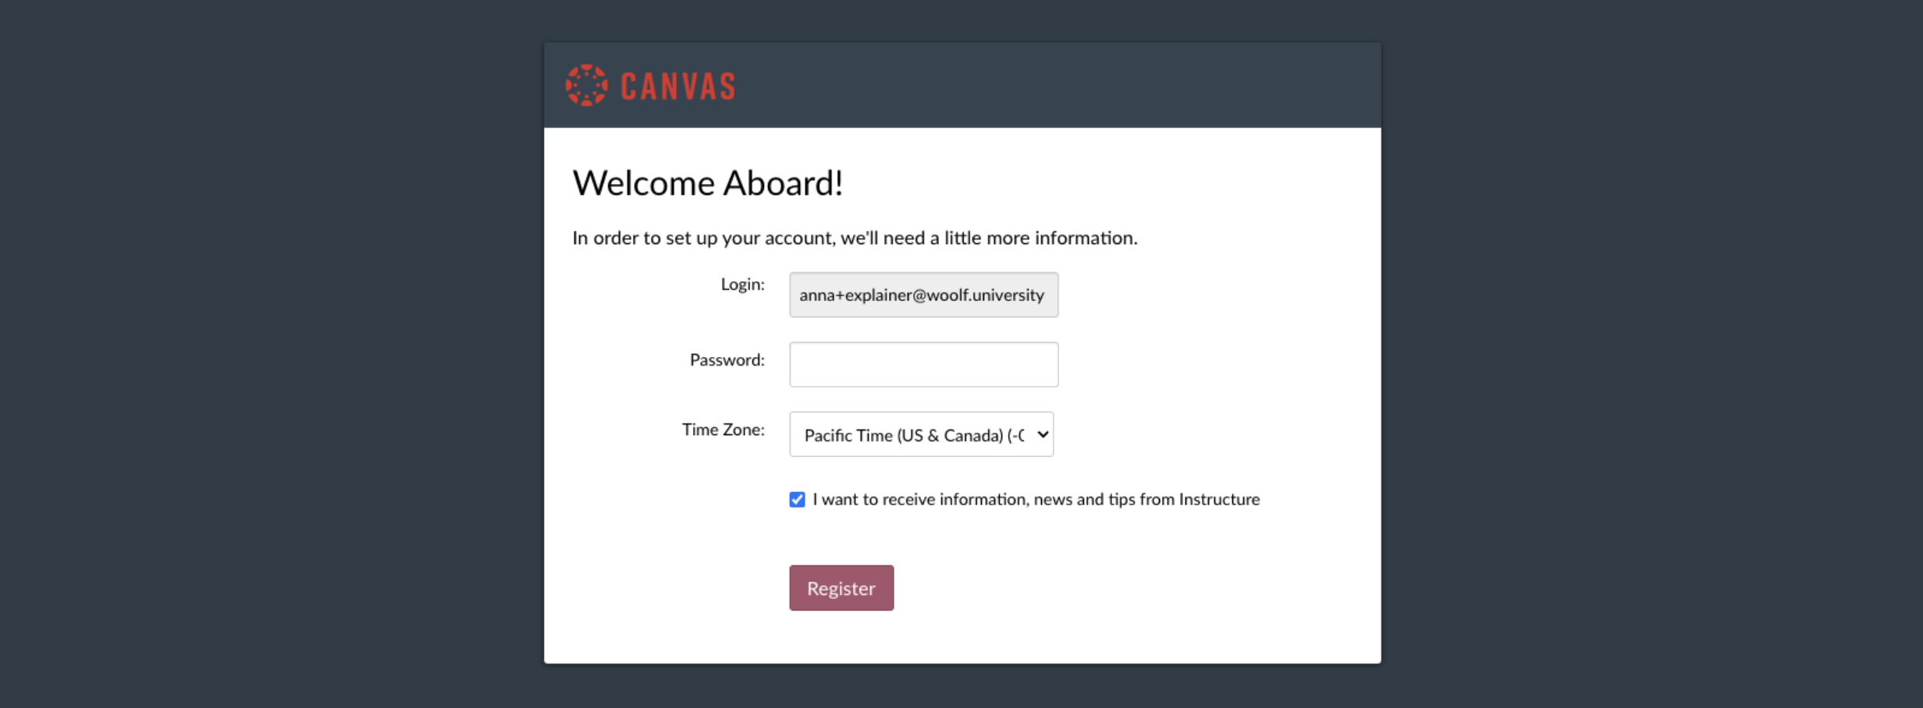This screenshot has width=1923, height=708.
Task: Toggle the Instructure news and tips checkbox
Action: (x=797, y=500)
